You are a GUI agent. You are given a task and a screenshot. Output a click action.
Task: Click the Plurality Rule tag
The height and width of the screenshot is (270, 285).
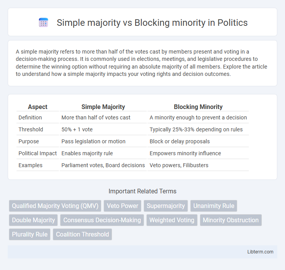30,234
